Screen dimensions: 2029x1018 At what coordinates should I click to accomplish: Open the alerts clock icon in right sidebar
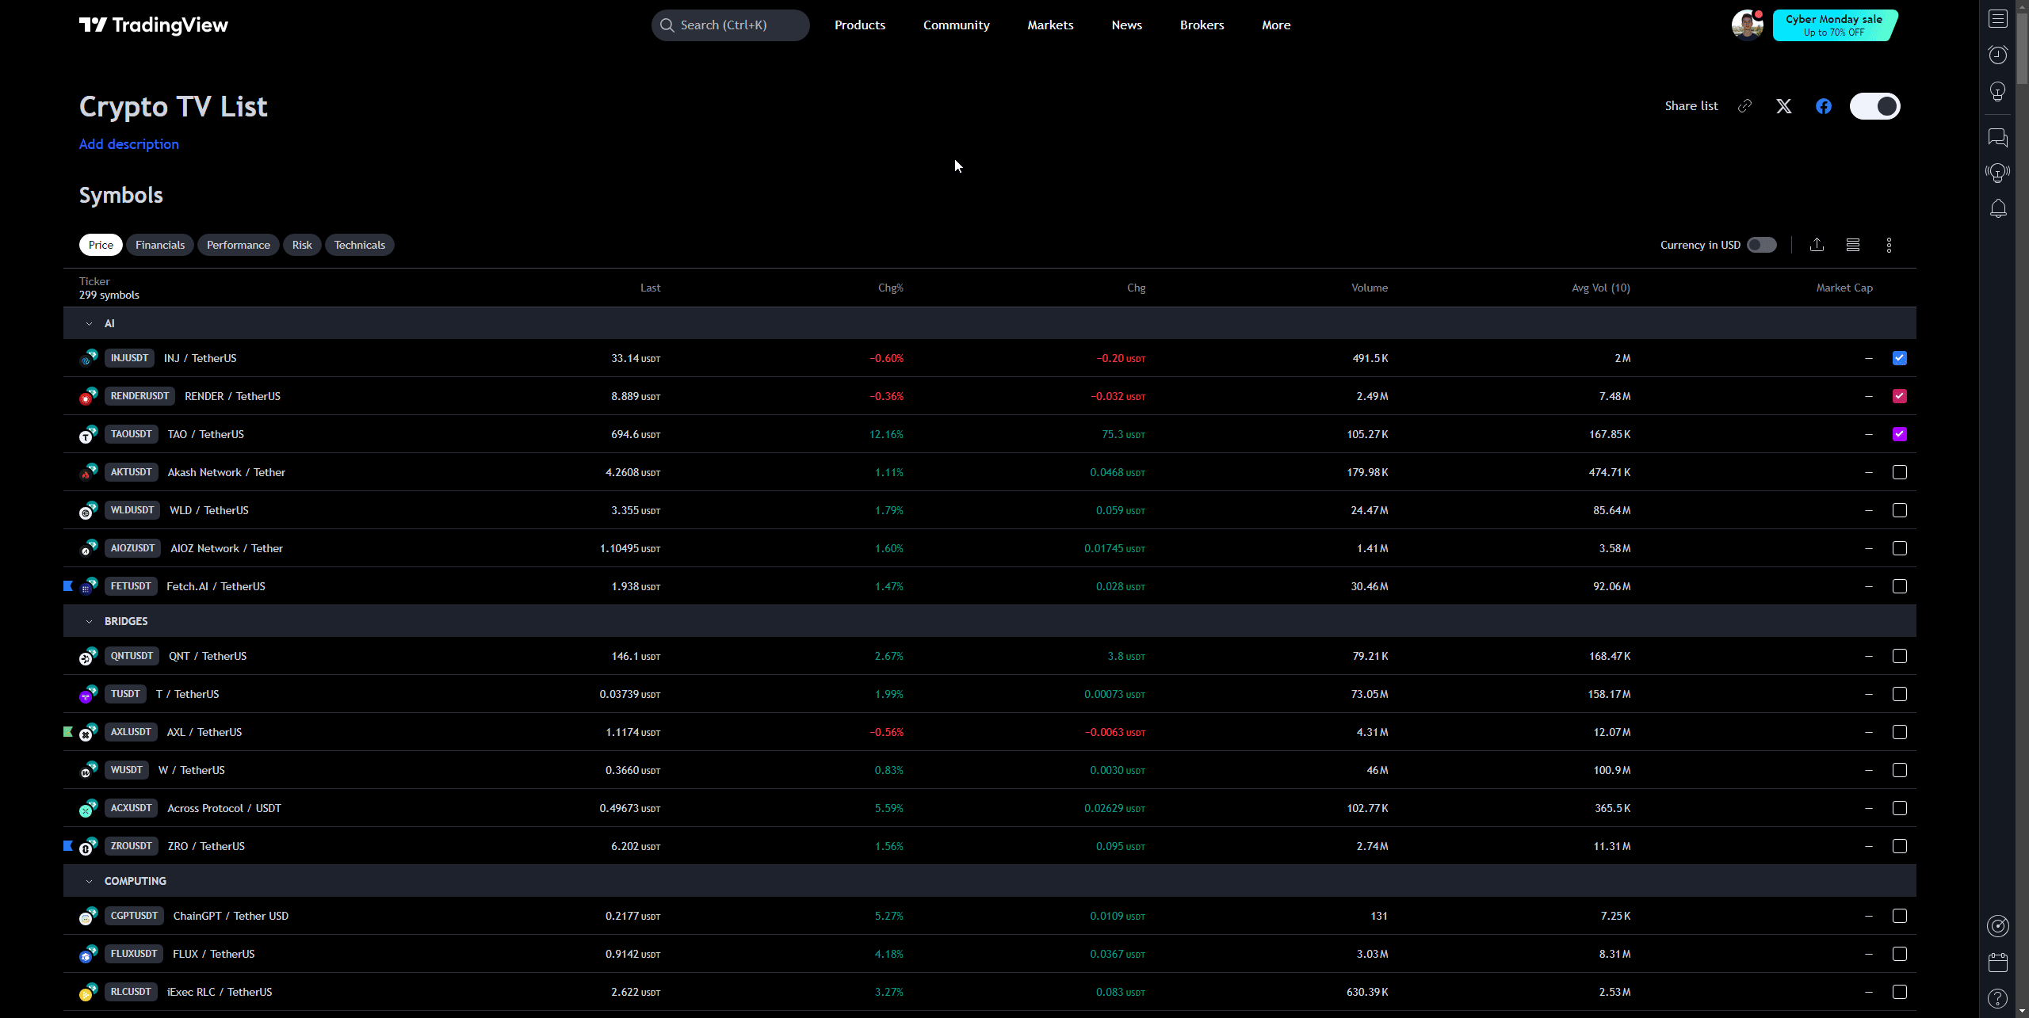tap(1998, 55)
